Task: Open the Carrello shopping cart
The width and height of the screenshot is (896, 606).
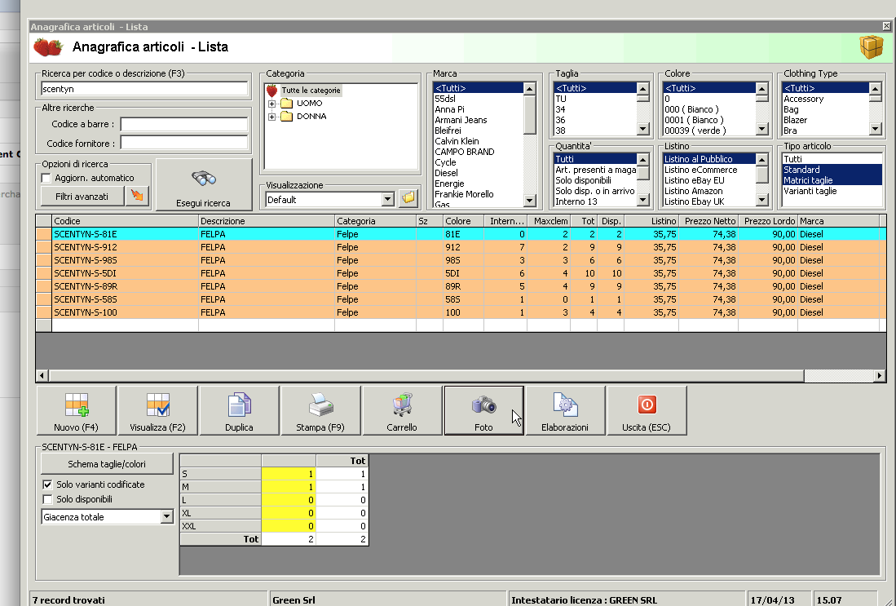Action: tap(402, 411)
